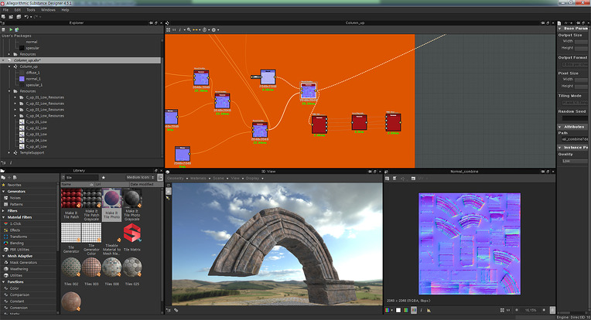Screen dimensions: 591x320
Task: Click the green play icon in Explorer toolbar
Action: (11, 29)
